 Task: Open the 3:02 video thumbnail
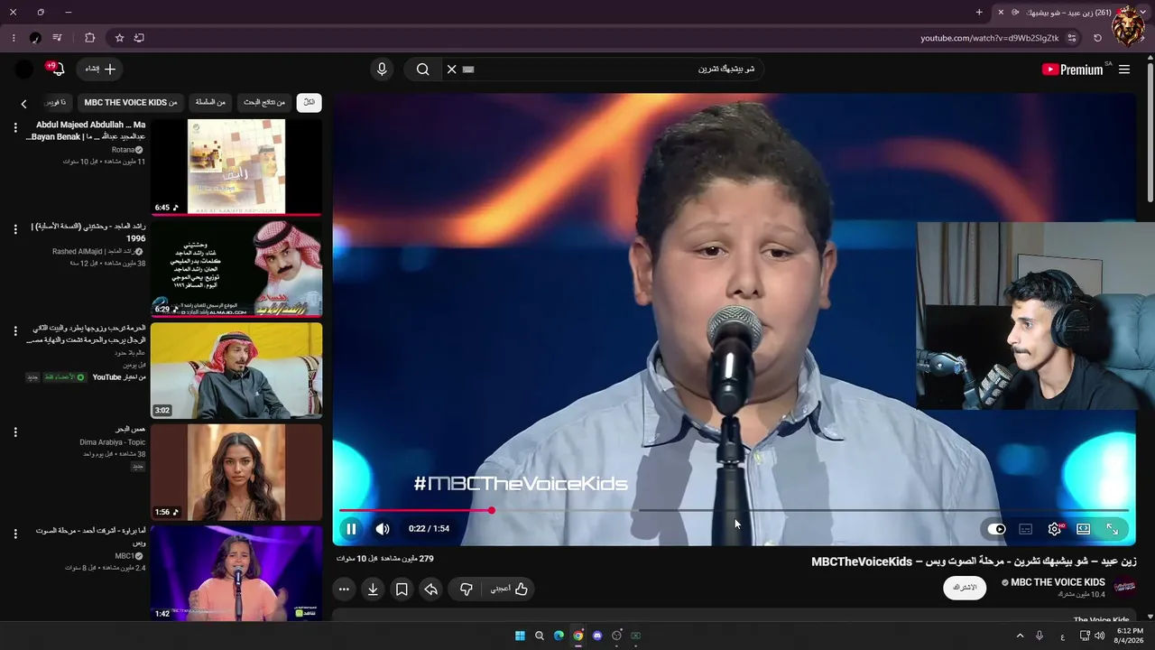coord(236,371)
